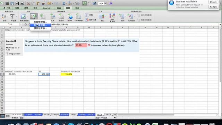The height and width of the screenshot is (125, 222).
Task: Switch to sheet tab I-A Q7
Action: pos(29,115)
